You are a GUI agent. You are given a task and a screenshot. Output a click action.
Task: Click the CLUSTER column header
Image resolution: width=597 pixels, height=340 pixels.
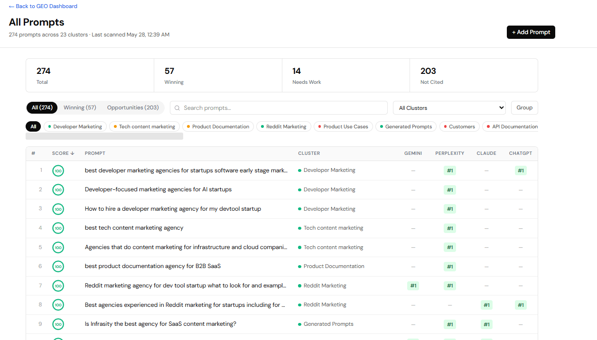click(309, 153)
